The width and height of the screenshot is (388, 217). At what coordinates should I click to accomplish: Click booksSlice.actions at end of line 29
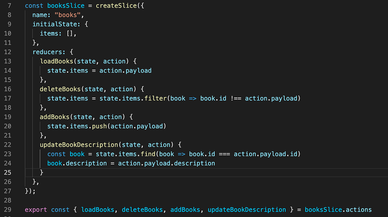[x=338, y=210]
